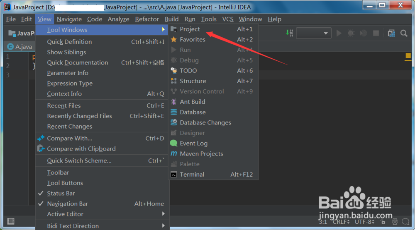Choose Quick Documentation entry
415x230 pixels.
pos(102,62)
